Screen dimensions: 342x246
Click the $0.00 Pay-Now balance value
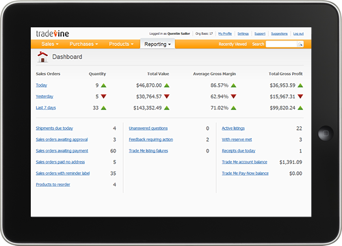coord(295,174)
